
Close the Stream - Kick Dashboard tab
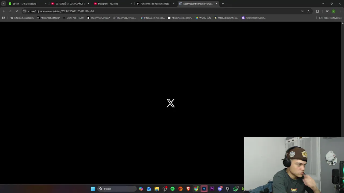pyautogui.click(x=46, y=4)
